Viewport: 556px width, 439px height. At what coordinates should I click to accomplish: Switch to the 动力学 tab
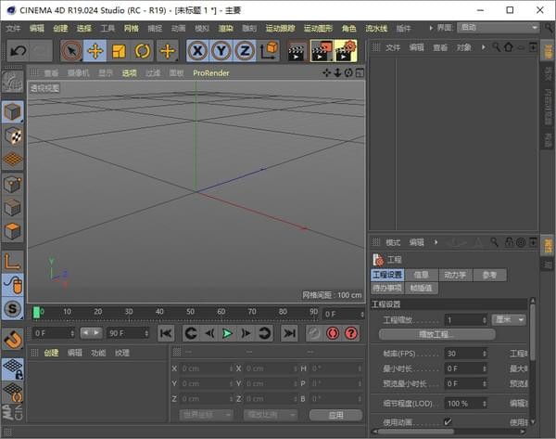point(454,275)
